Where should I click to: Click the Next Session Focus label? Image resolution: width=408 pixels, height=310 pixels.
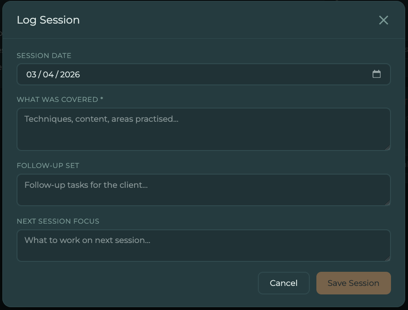[58, 221]
